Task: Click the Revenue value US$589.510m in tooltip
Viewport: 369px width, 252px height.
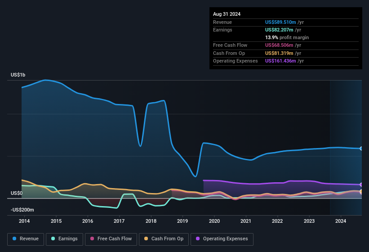Action: 280,22
